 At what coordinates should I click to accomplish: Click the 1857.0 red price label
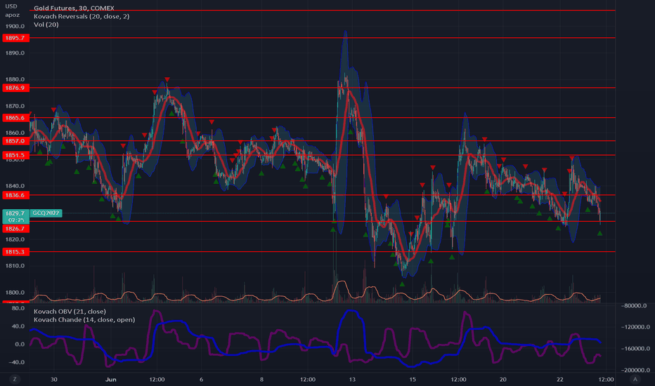16,141
